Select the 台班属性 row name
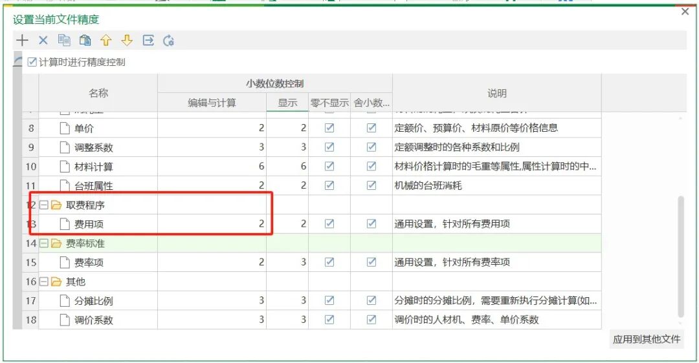The width and height of the screenshot is (699, 363). tap(94, 186)
